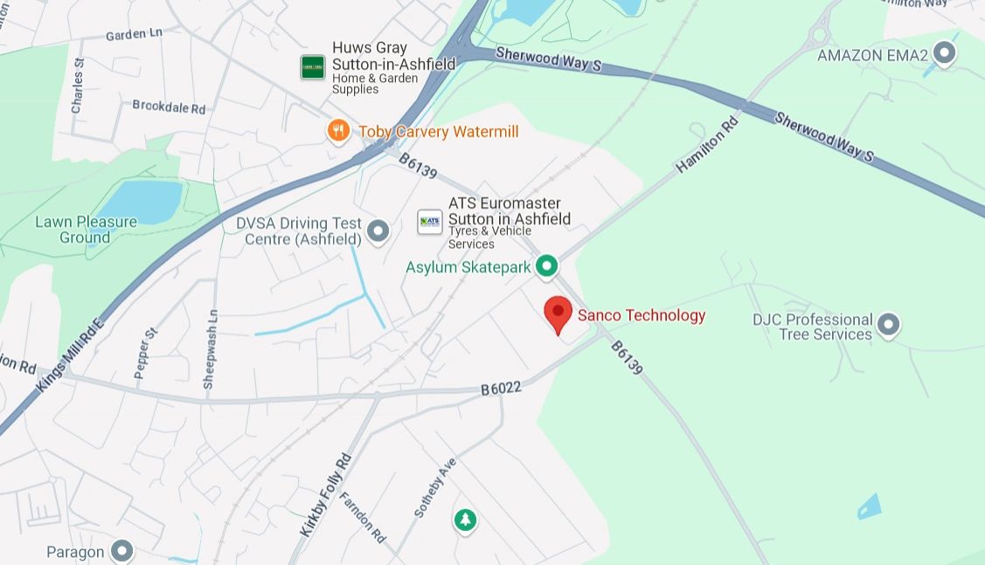Click the ATS Euromaster Sutton in Ashfield label
This screenshot has width=985, height=565.
pos(510,211)
